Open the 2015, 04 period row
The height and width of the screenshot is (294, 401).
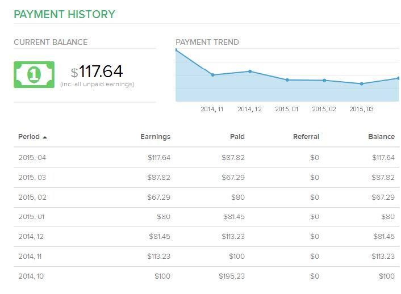pos(206,158)
